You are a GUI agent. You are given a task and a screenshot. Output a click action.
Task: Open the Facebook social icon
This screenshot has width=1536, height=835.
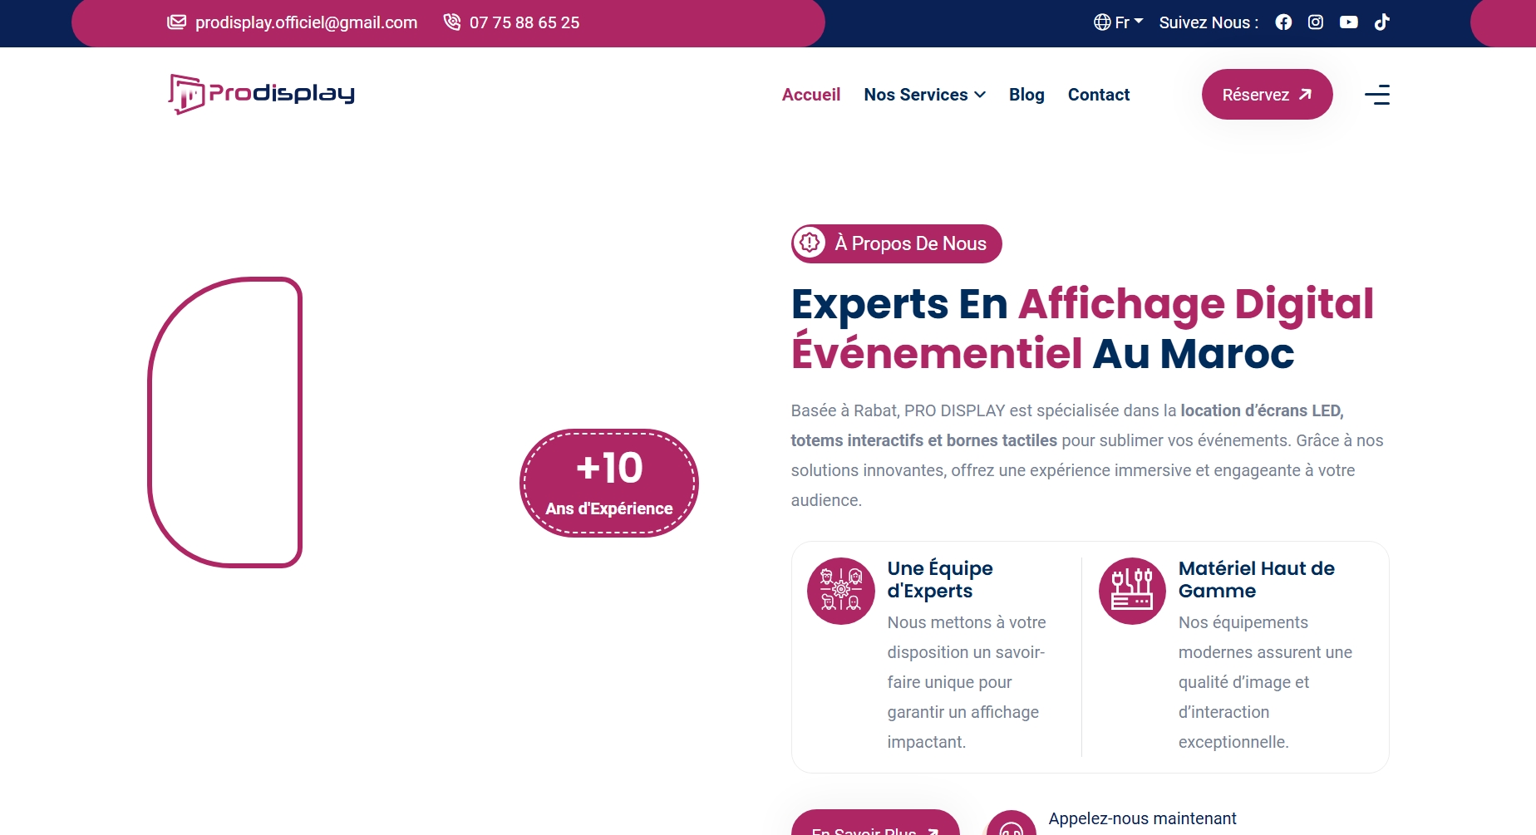click(x=1283, y=22)
